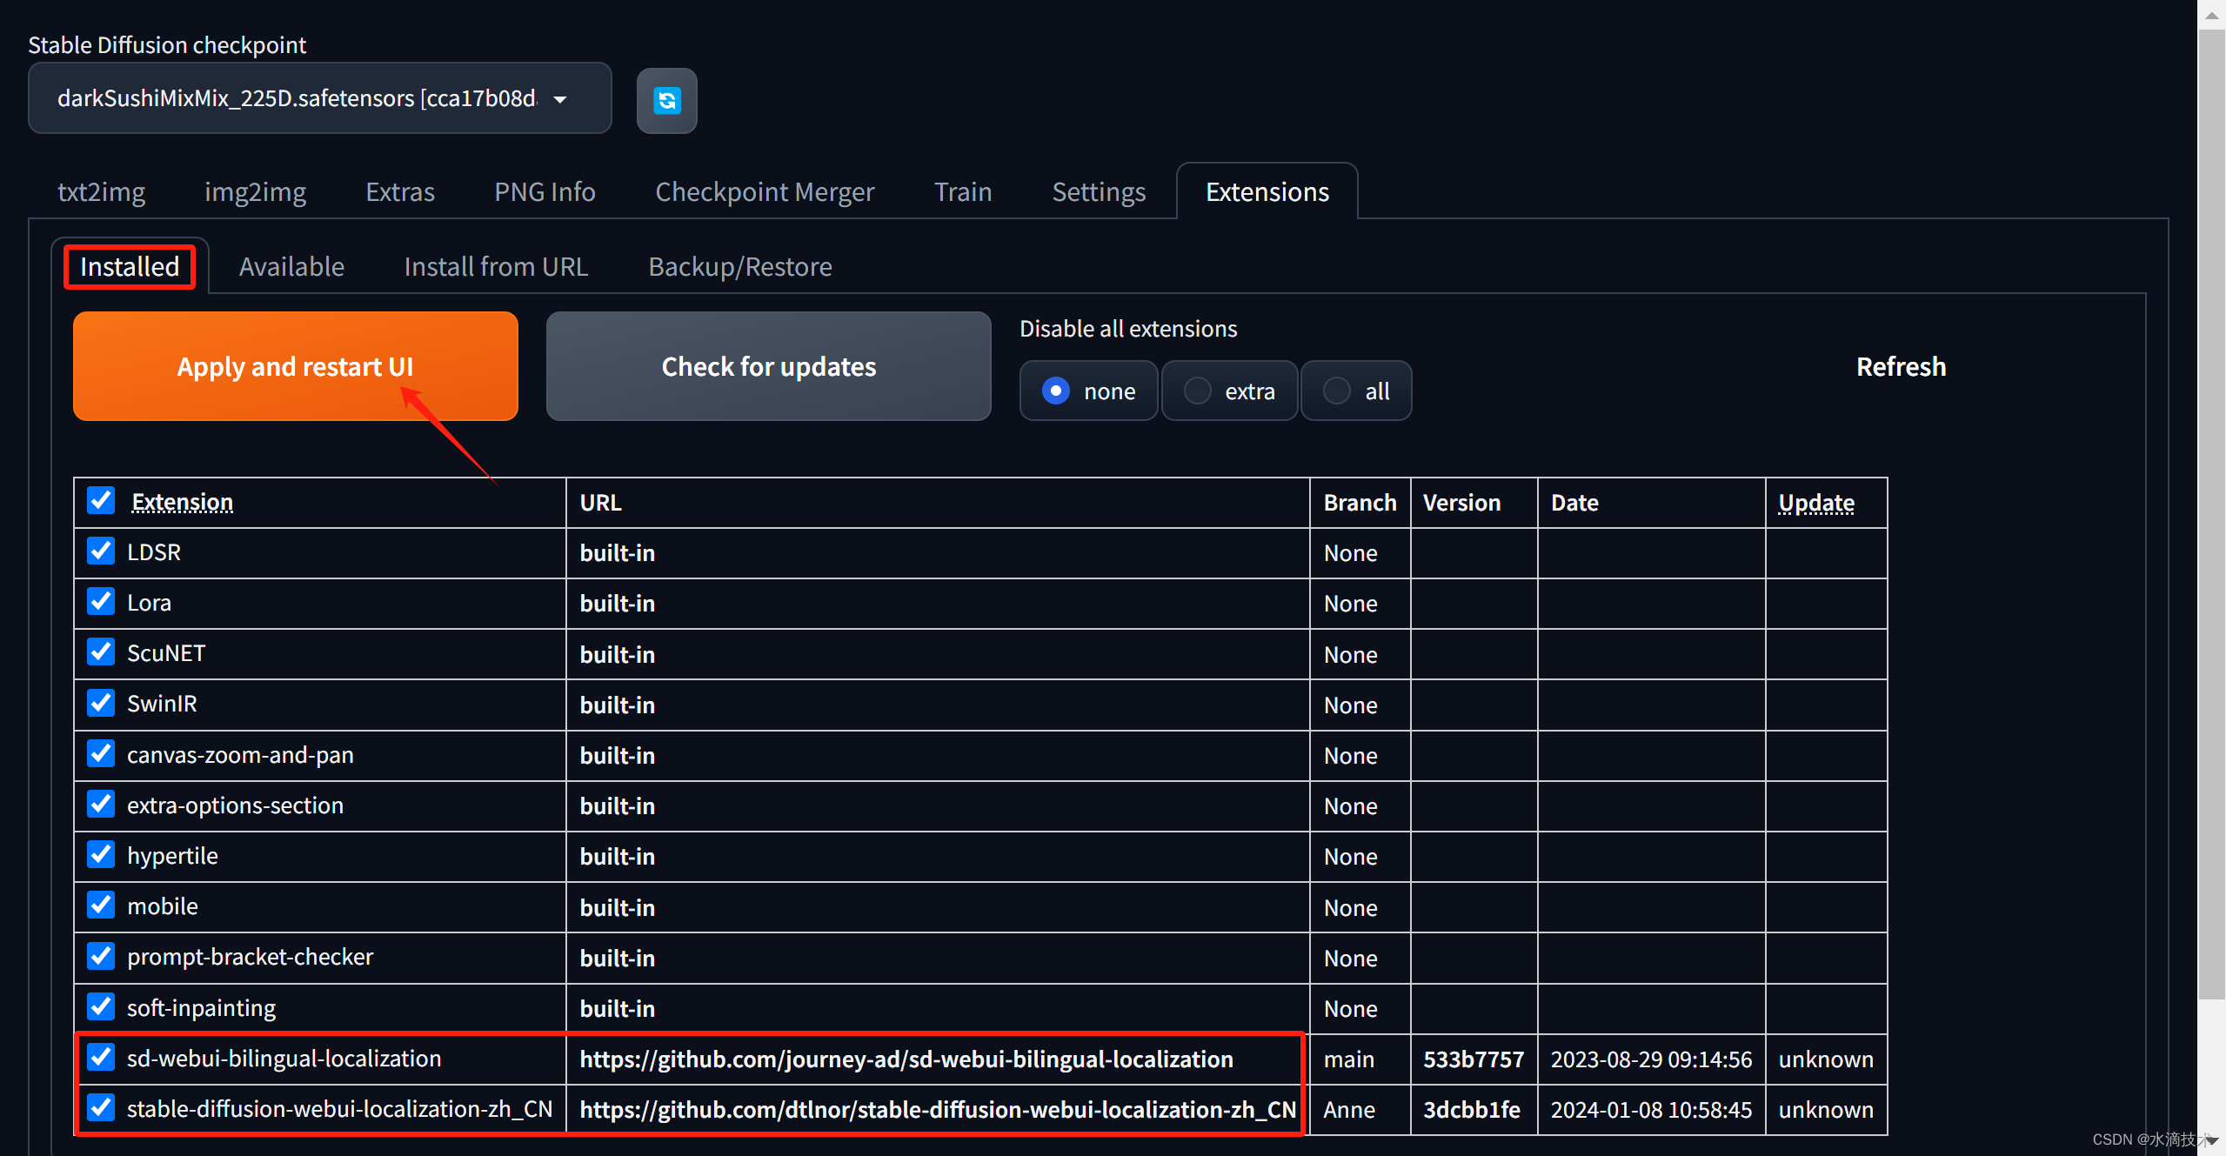Image resolution: width=2226 pixels, height=1156 pixels.
Task: Open the Install from URL sub-tab
Action: [x=496, y=266]
